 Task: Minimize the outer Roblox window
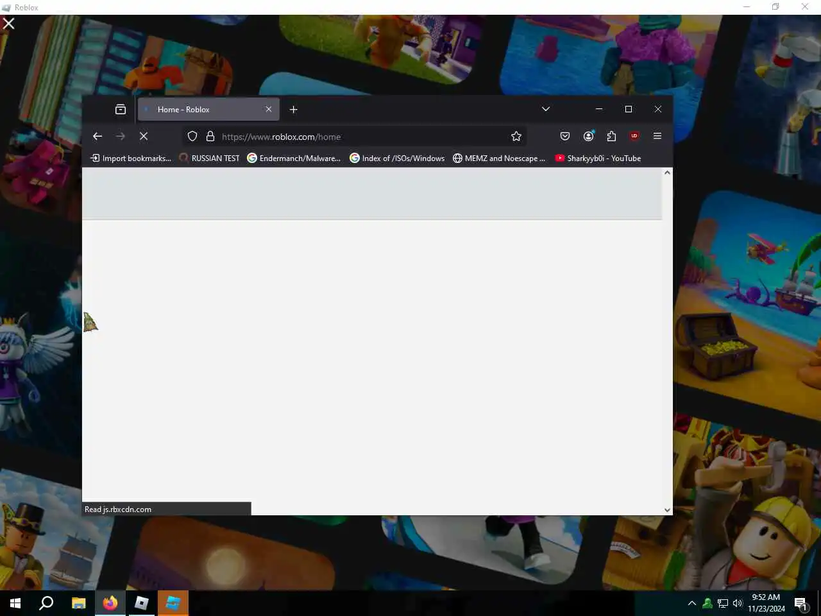click(x=746, y=7)
